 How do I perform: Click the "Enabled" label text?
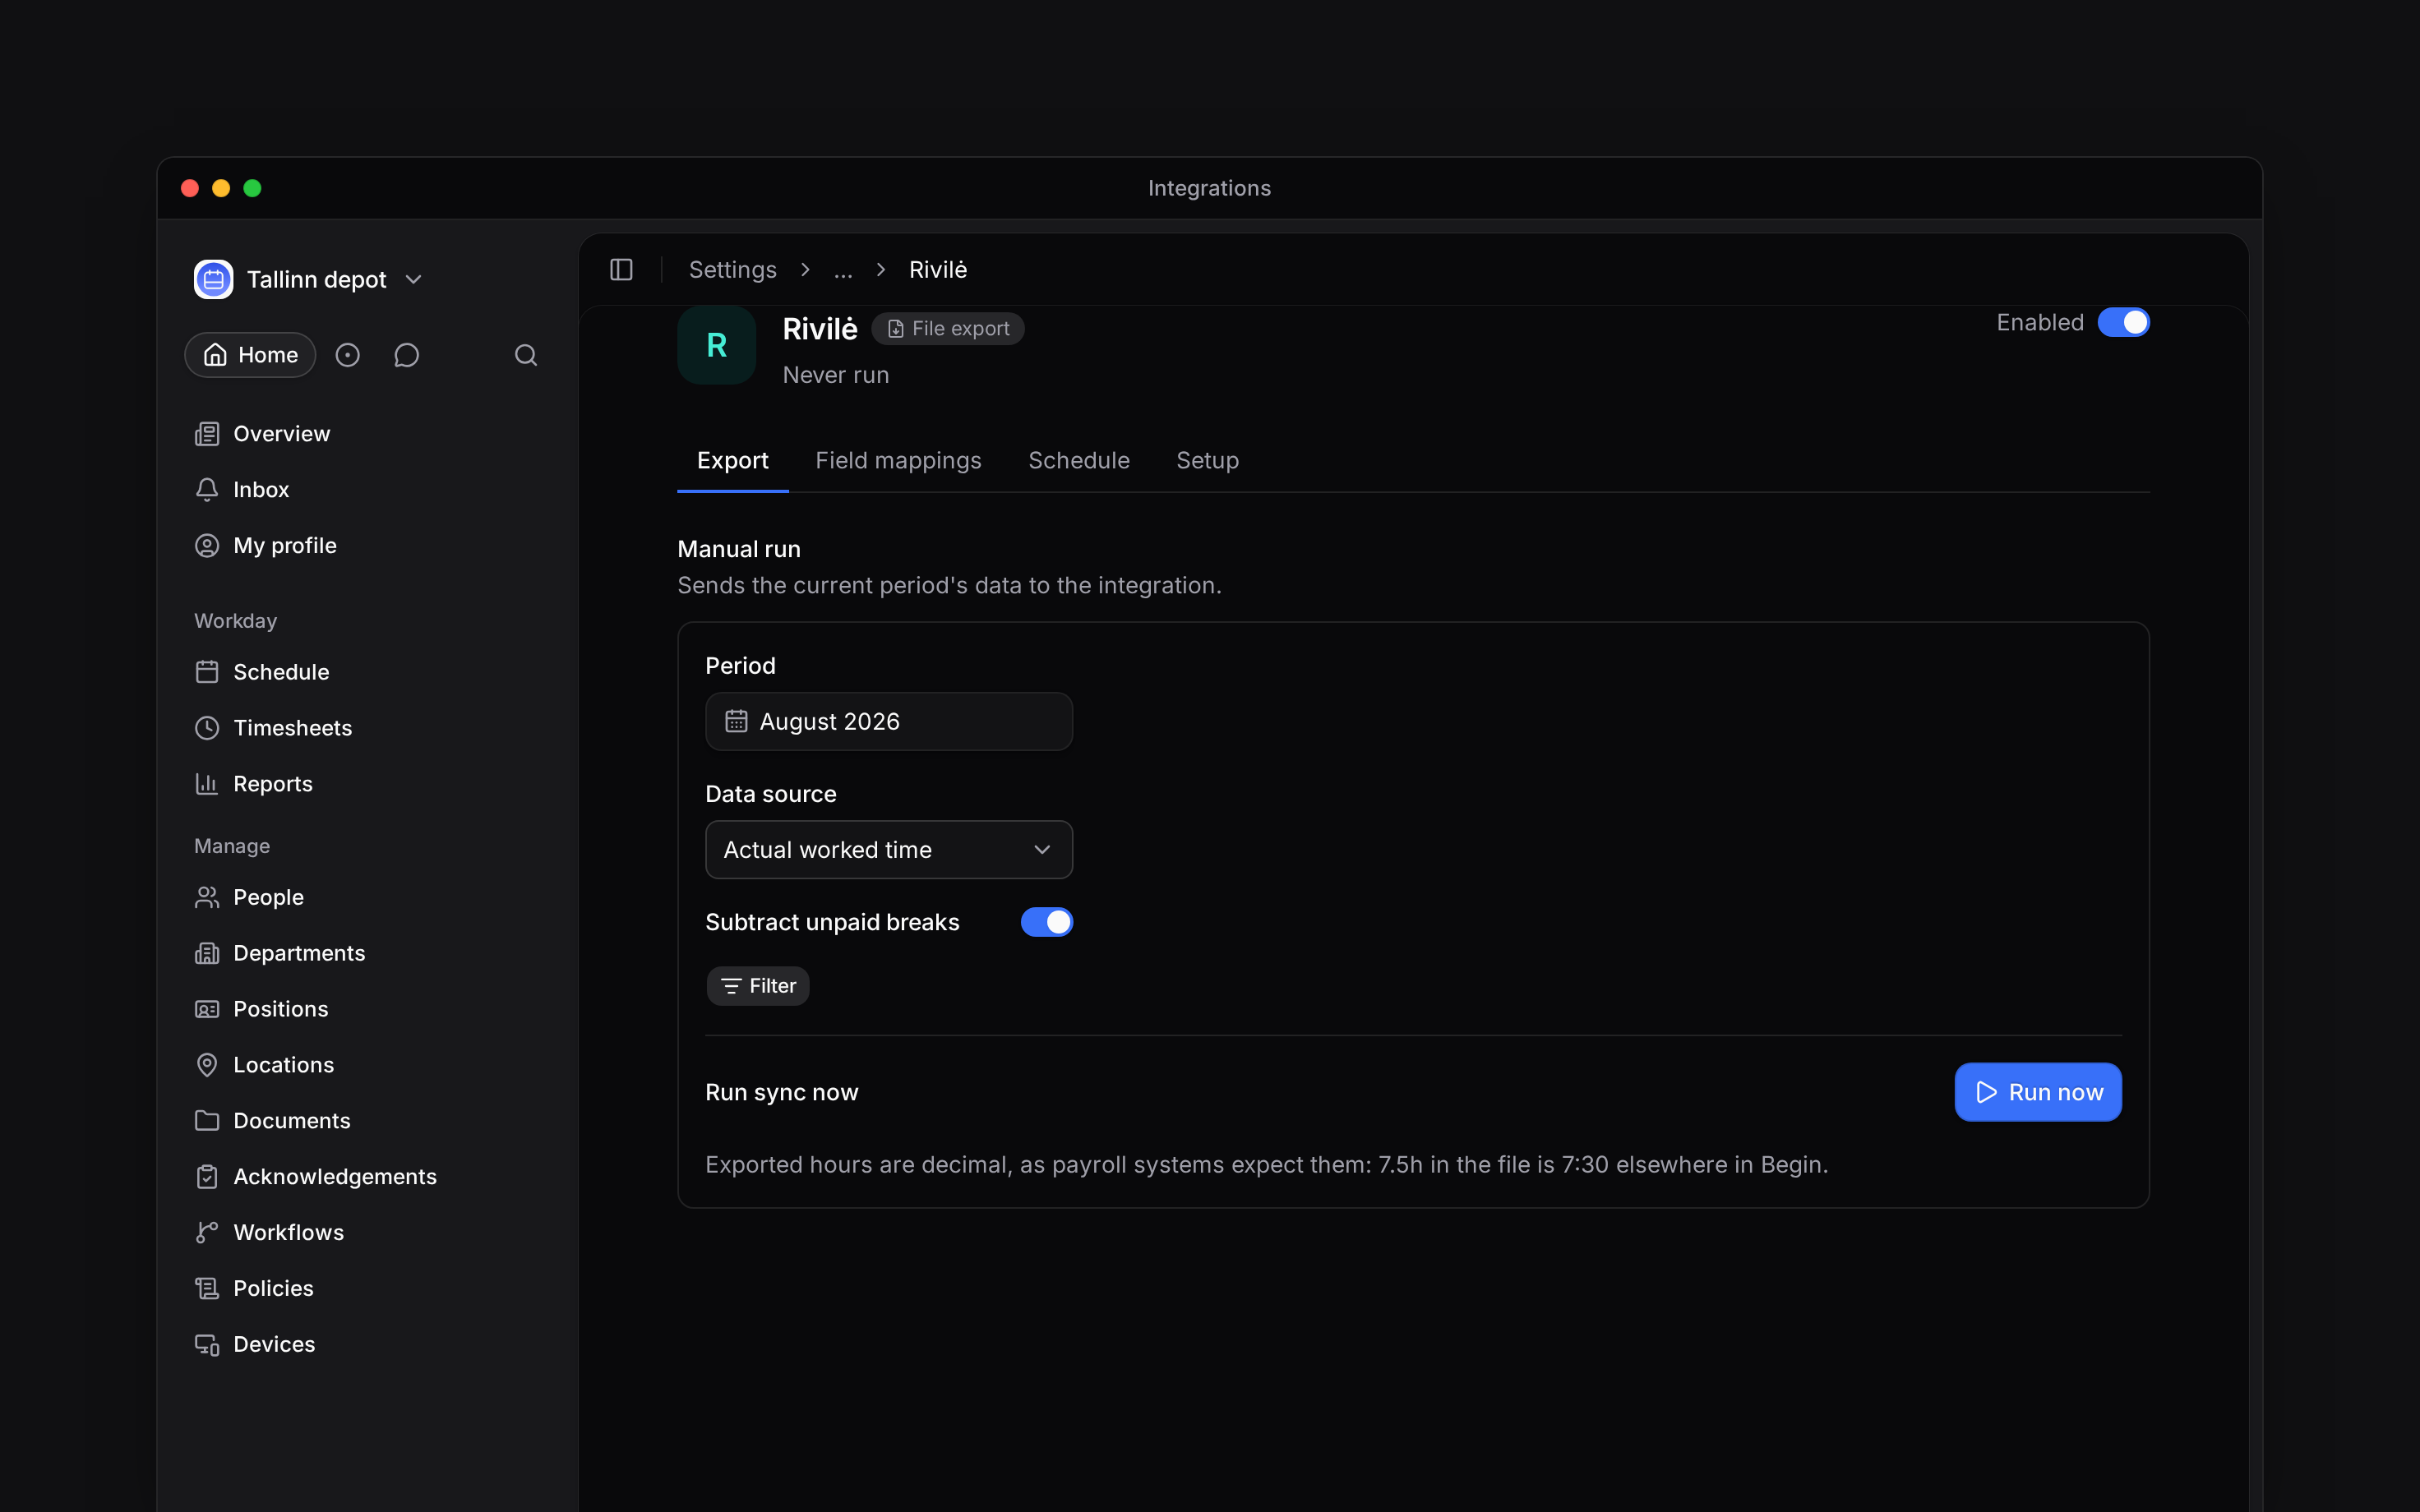coord(2040,323)
